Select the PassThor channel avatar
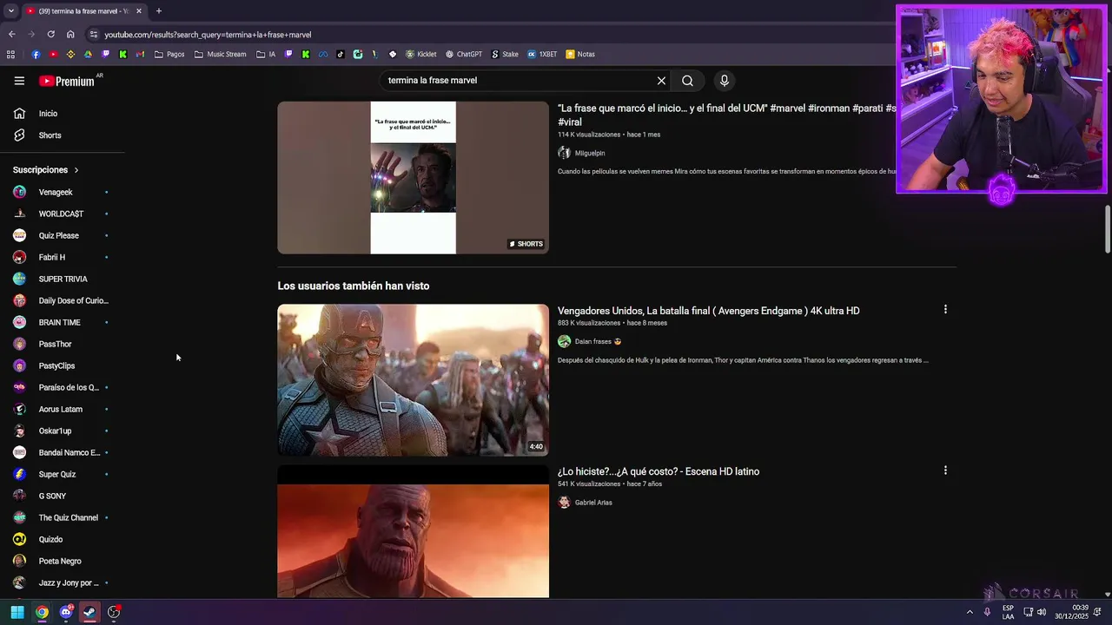Viewport: 1112px width, 625px height. pos(19,344)
